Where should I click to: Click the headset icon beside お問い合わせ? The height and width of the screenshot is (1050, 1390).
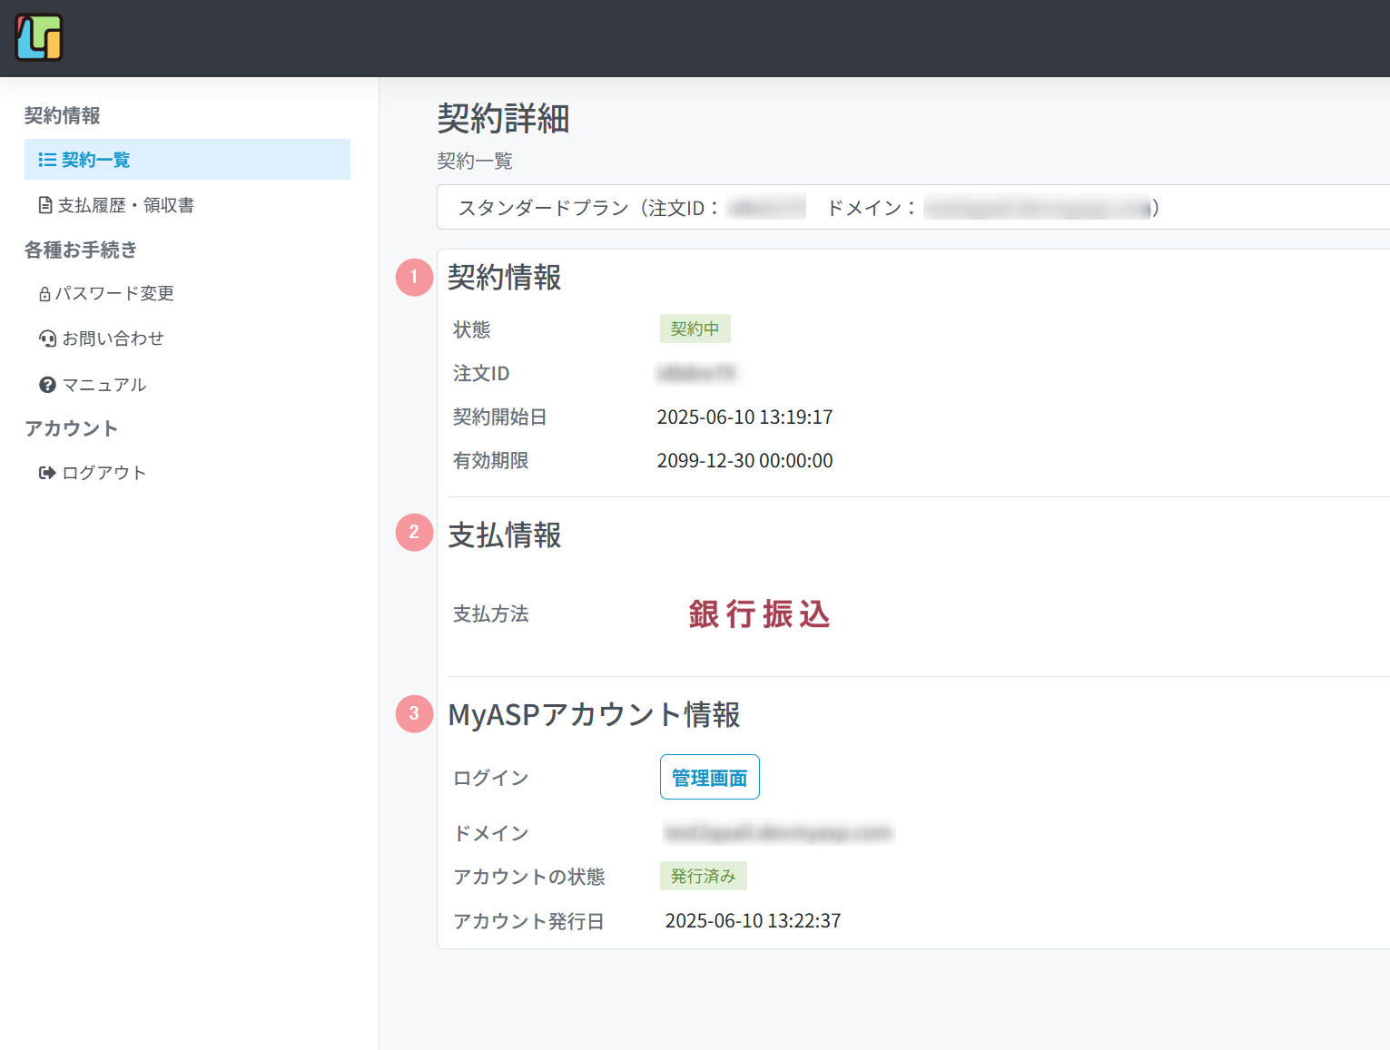pos(47,339)
